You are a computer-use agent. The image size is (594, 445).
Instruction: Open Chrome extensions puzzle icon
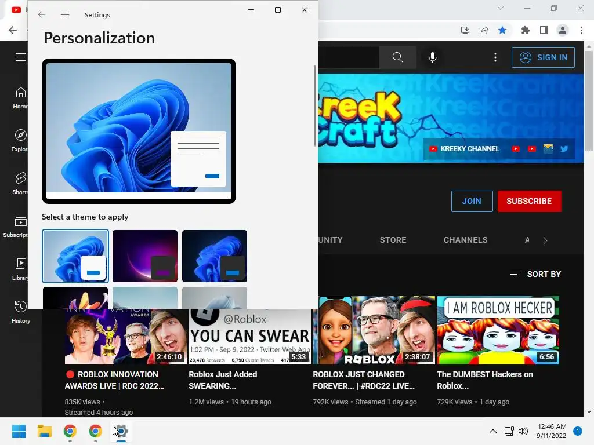pos(525,30)
